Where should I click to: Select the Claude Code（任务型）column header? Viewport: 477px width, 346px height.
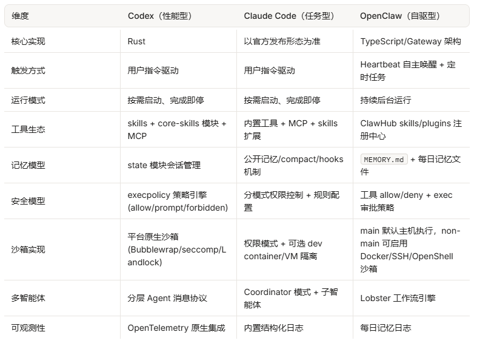289,16
